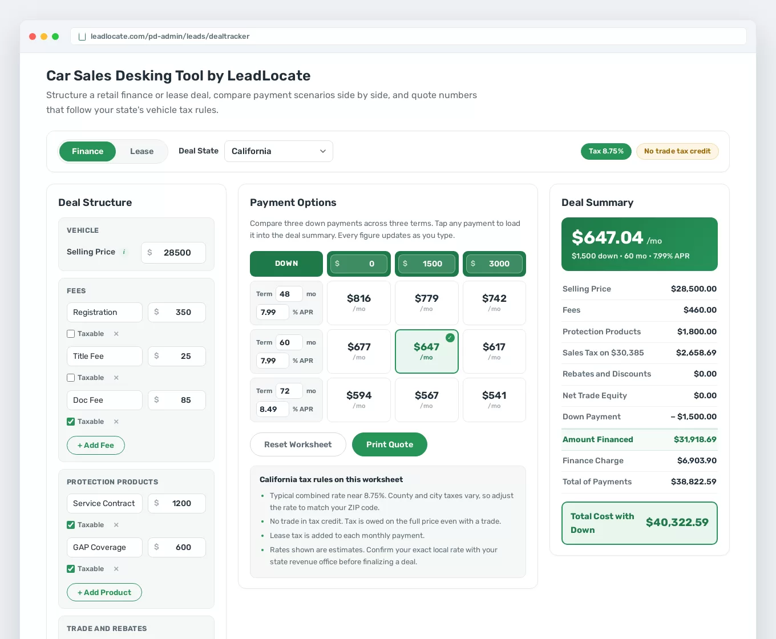
Task: Click the Doc Fee name field
Action: click(x=104, y=400)
